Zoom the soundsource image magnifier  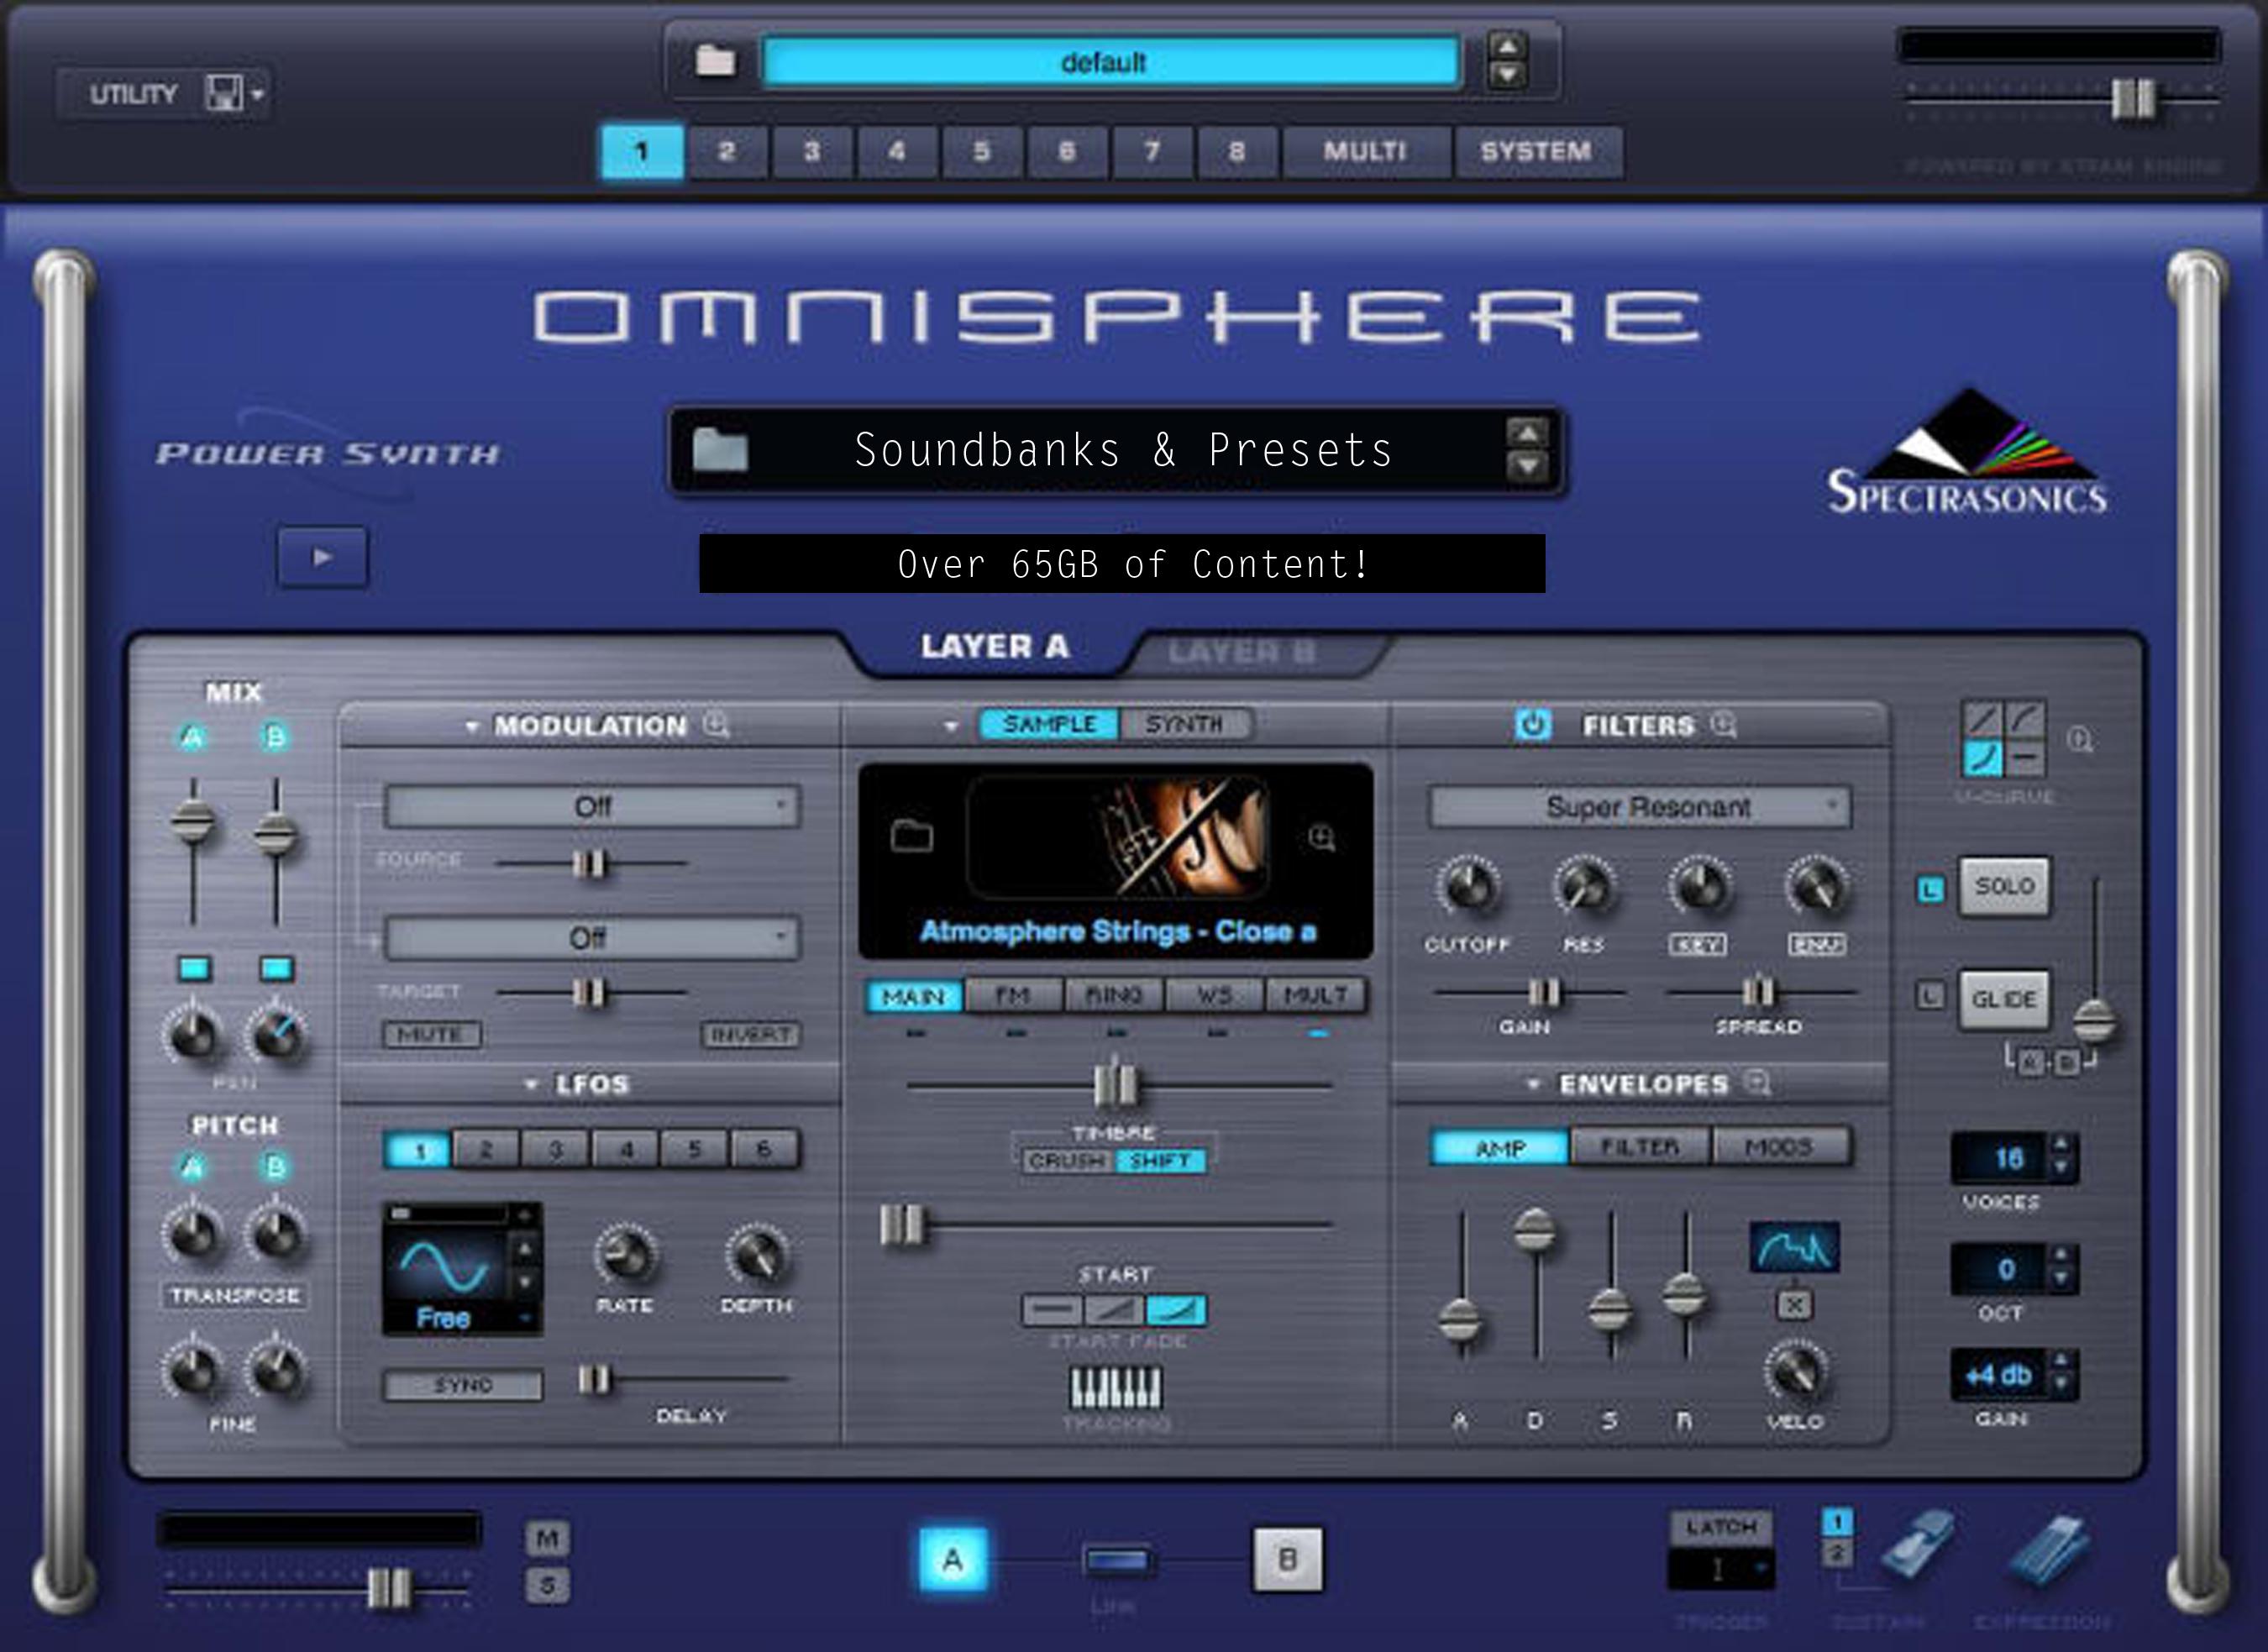pos(1322,837)
